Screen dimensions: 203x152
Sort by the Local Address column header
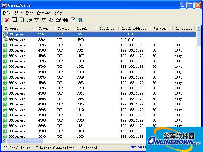coord(134,28)
